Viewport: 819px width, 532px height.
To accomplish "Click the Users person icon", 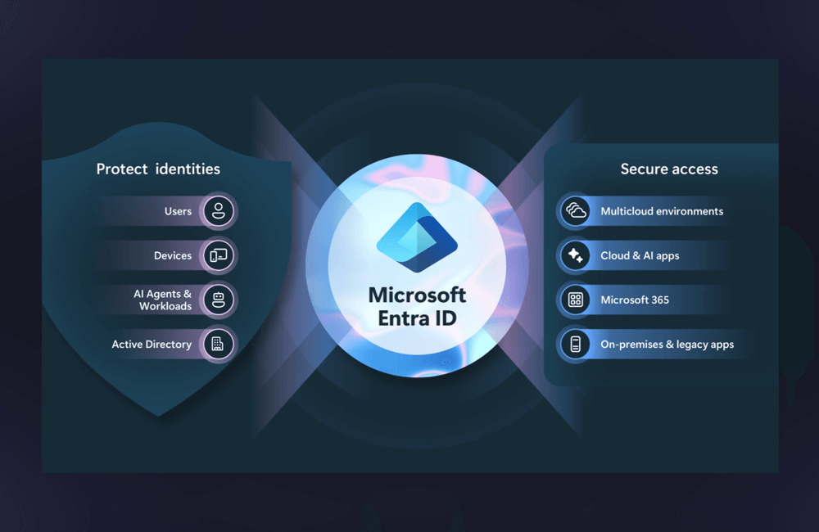I will (x=218, y=211).
